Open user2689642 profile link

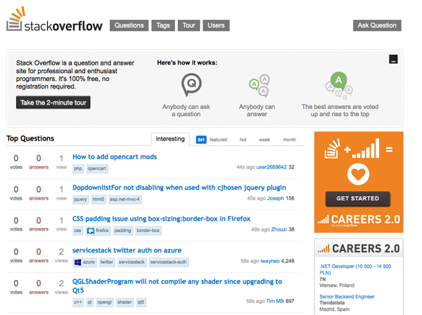271,167
